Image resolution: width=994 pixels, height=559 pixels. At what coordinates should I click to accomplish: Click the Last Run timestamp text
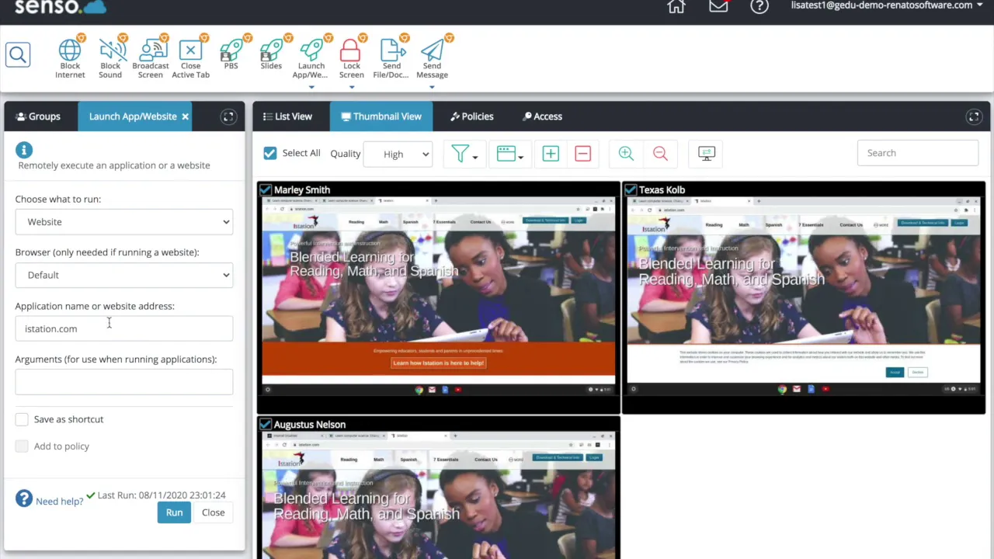pos(162,495)
